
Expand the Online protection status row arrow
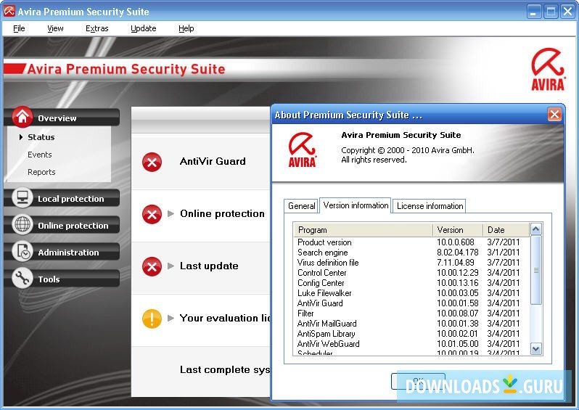tap(171, 213)
